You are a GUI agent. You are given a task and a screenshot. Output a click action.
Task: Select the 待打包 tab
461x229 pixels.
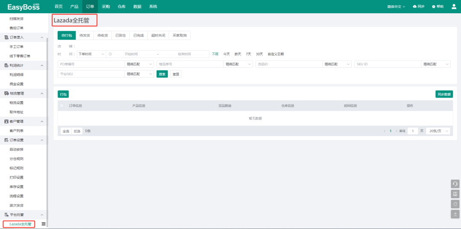(x=67, y=35)
